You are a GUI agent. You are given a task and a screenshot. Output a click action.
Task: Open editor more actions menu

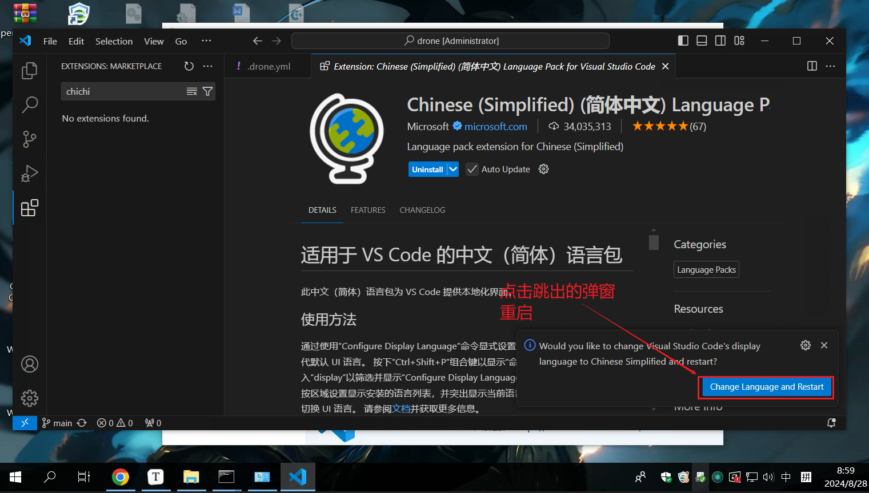point(830,66)
